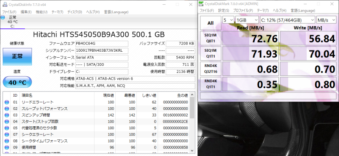Open the 1GiB test size dropdown
339x156 pixels.
(x=247, y=20)
